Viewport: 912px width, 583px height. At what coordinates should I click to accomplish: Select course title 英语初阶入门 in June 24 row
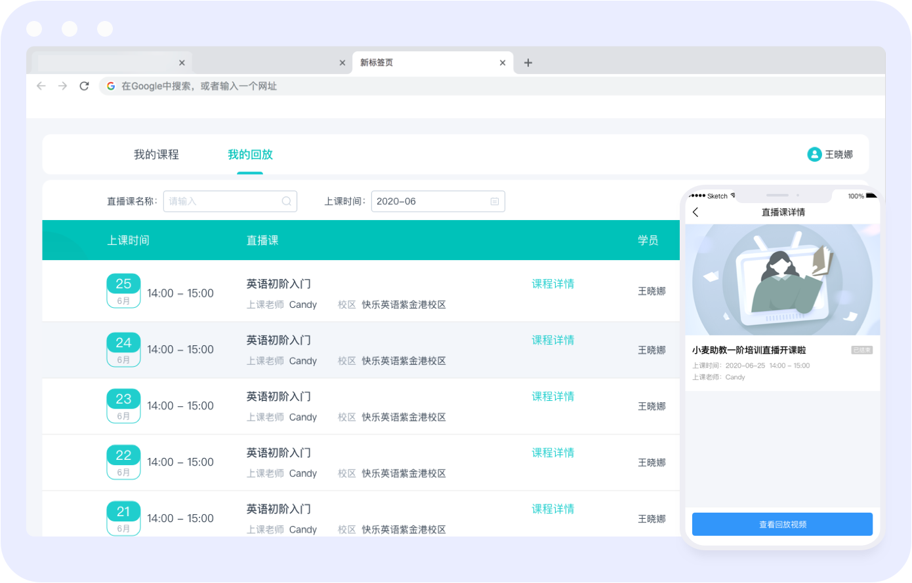(x=279, y=340)
